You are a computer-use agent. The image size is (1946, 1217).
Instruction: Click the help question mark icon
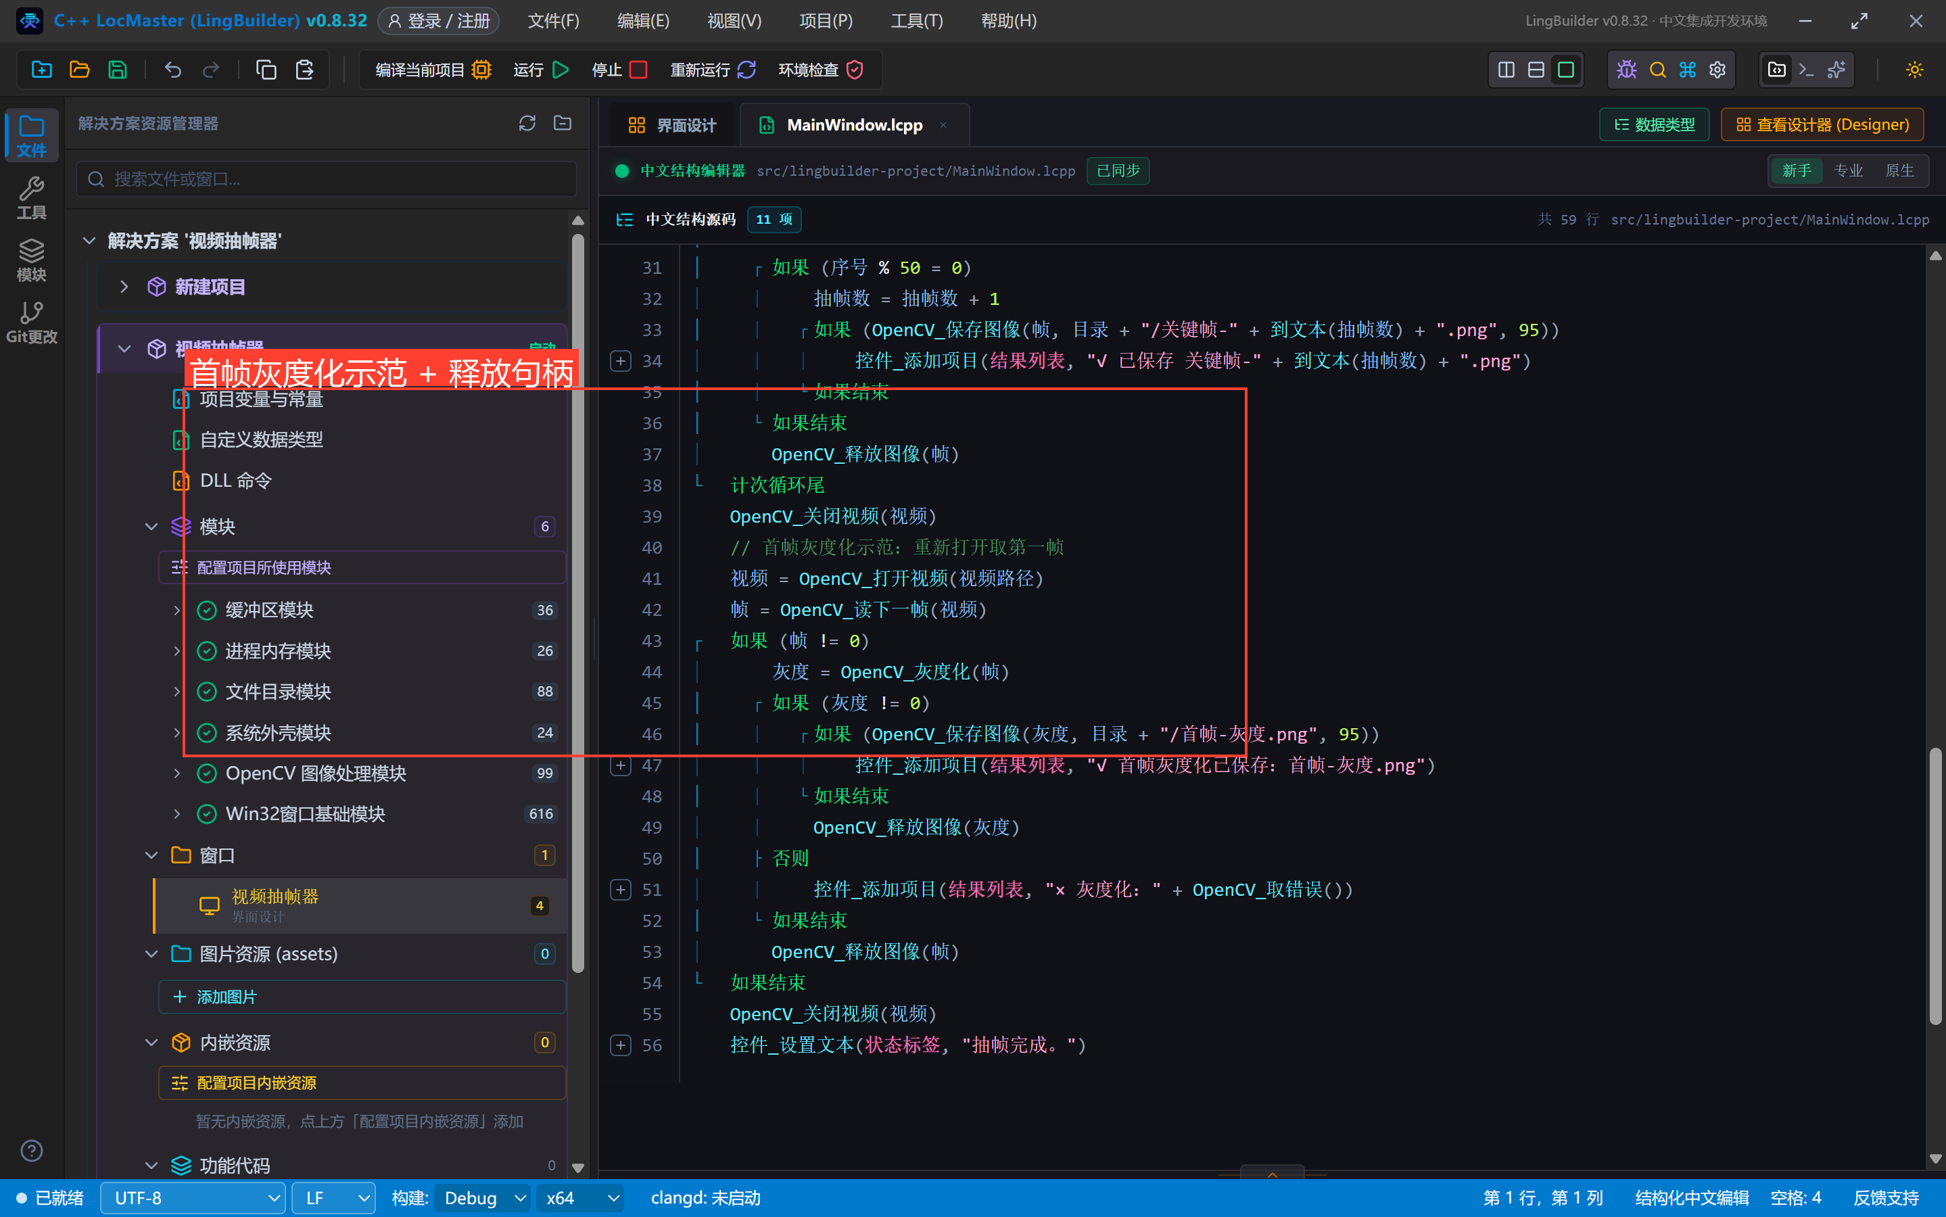[31, 1151]
